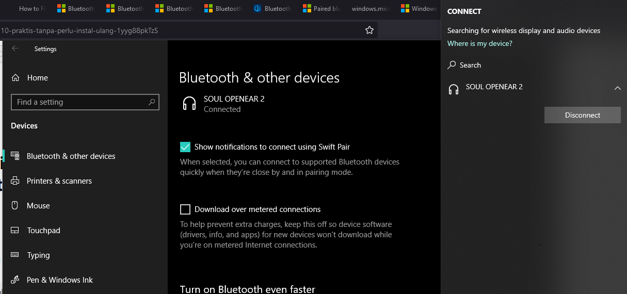This screenshot has width=627, height=294.
Task: Click the Typing keyboard icon
Action: (x=15, y=255)
